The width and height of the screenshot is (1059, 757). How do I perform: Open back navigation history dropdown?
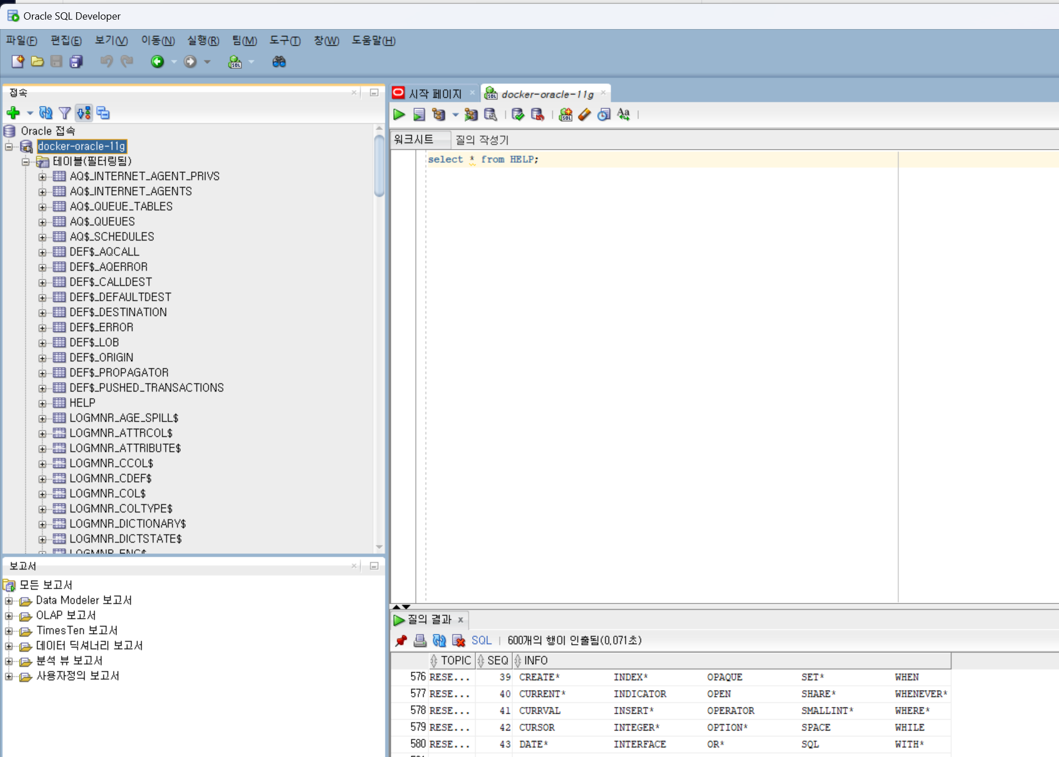tap(174, 62)
